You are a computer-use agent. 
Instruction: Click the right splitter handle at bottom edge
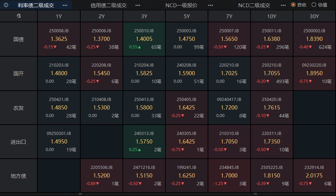pyautogui.click(x=255, y=194)
